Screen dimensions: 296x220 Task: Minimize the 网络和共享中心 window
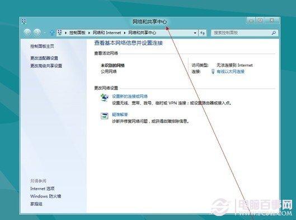[x=251, y=20]
